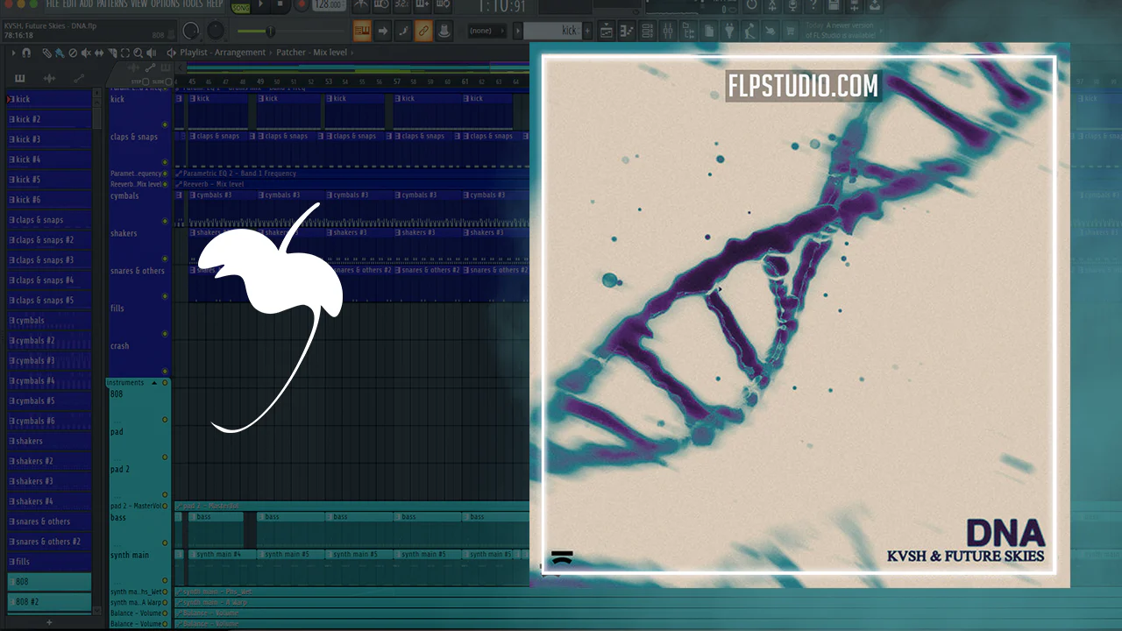Click the Stop transport button
The height and width of the screenshot is (631, 1122).
pos(280,5)
